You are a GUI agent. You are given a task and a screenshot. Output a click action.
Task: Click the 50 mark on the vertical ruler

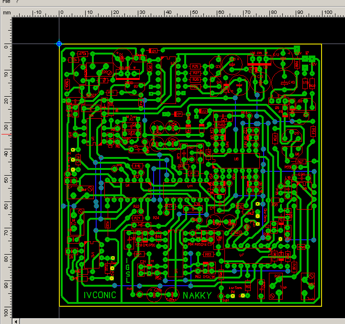[6, 180]
